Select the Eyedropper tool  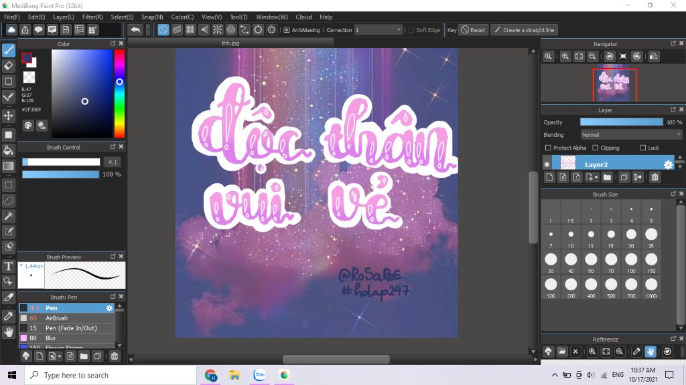click(8, 316)
